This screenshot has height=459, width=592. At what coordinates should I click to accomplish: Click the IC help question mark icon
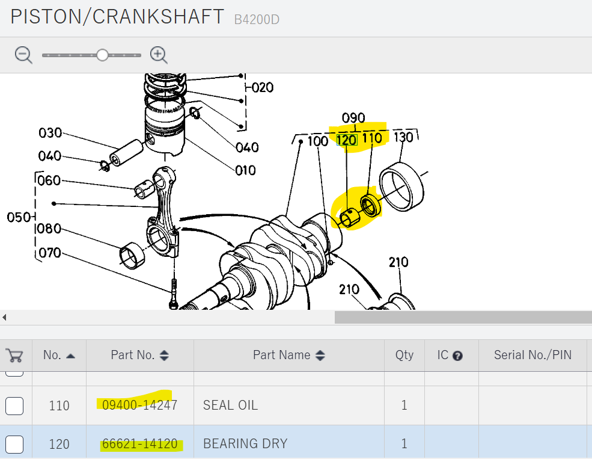(x=457, y=356)
